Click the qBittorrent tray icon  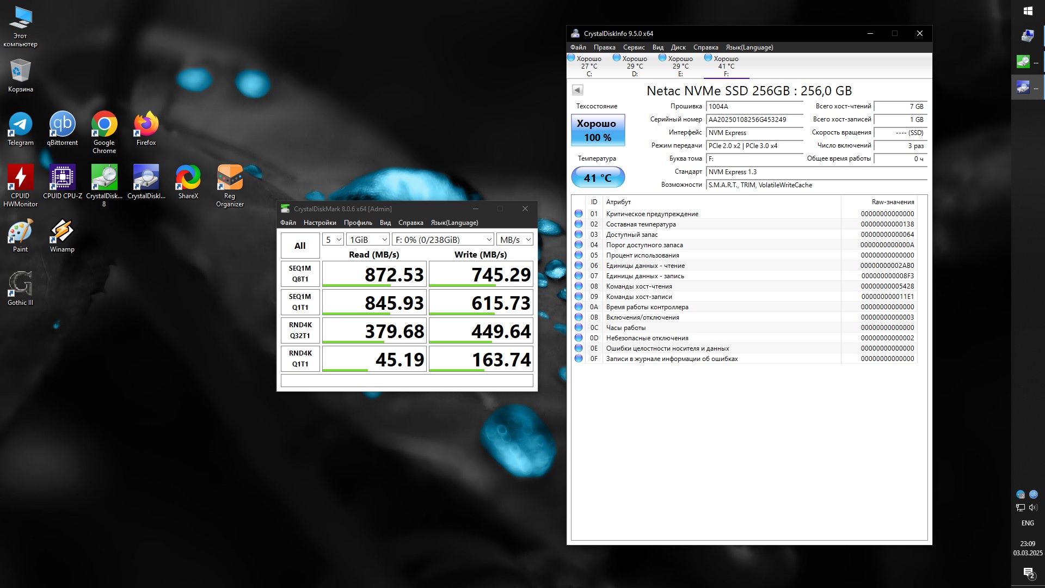click(1034, 494)
